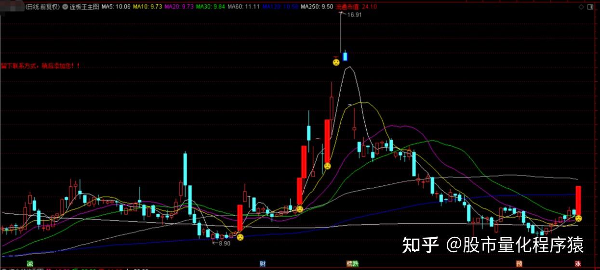Click the green 减 event marker
Screen dimensions: 600x270
click(x=30, y=263)
